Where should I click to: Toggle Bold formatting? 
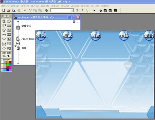pyautogui.click(x=77, y=10)
